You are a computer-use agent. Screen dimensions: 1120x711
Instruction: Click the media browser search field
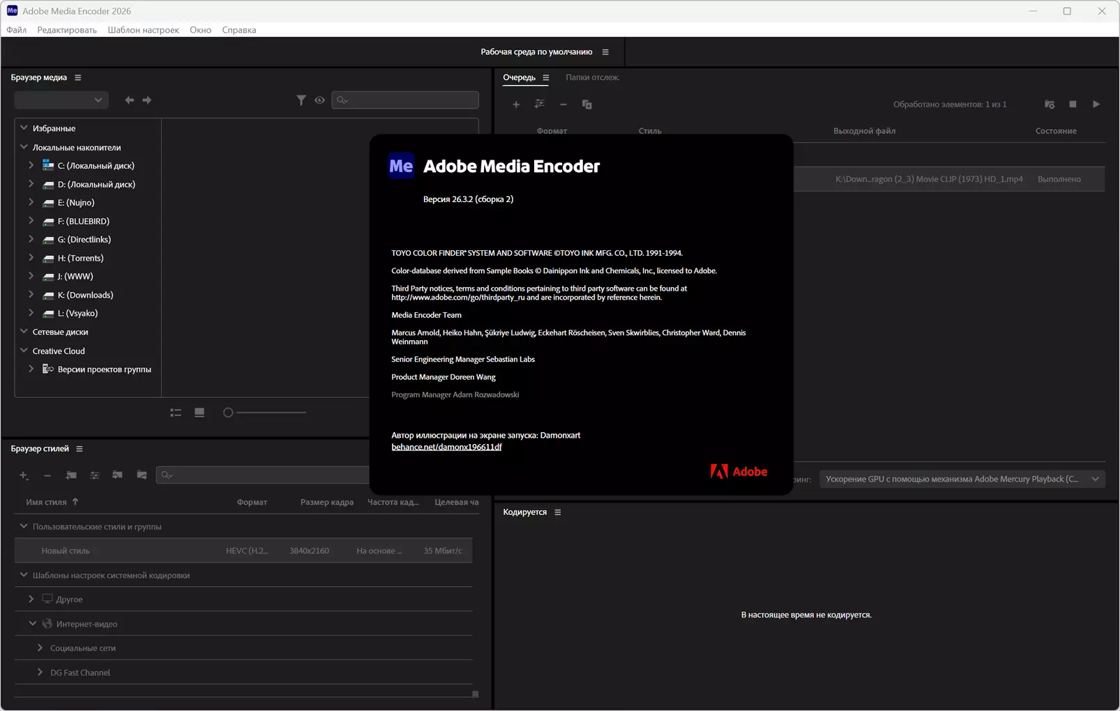click(405, 100)
